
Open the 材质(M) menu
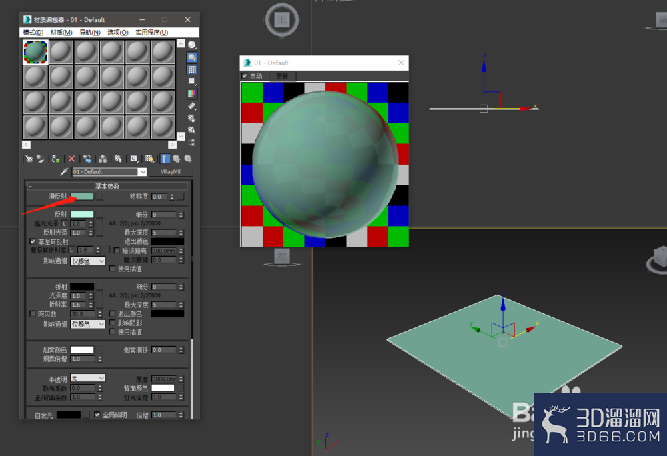(61, 32)
